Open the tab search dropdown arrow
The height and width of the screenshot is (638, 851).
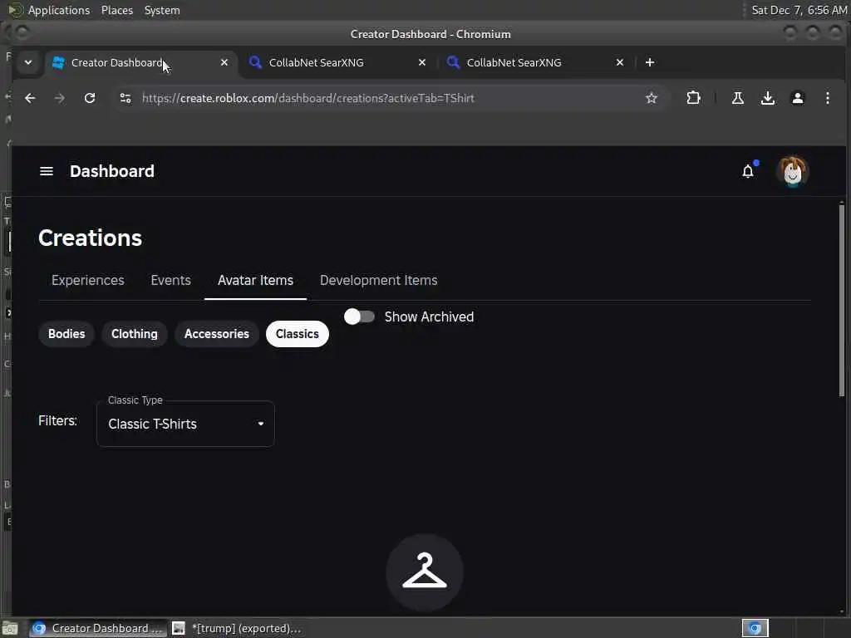(28, 62)
